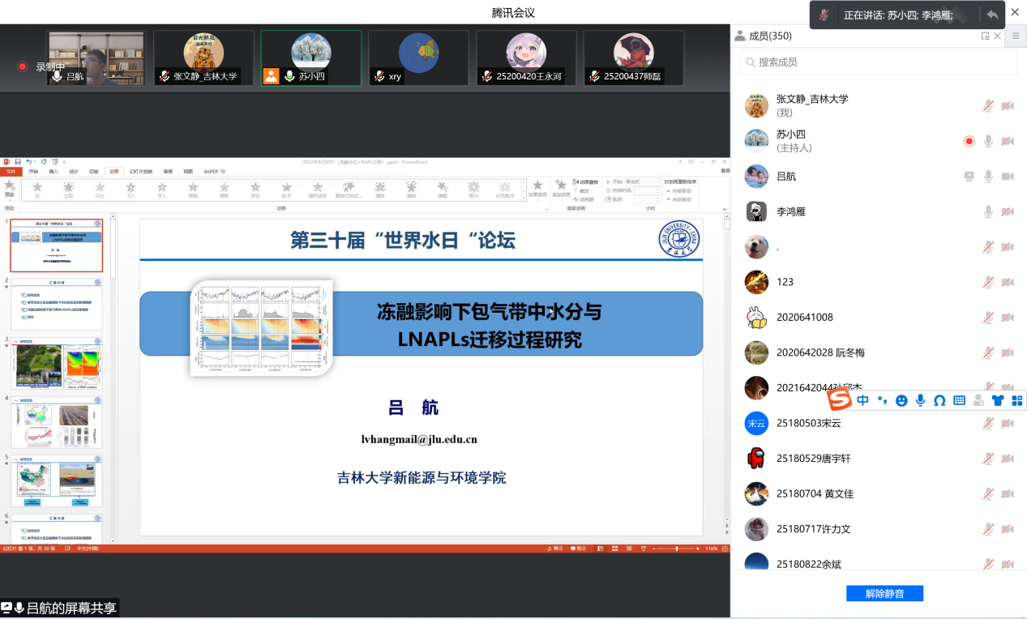Open the Sogou toolbox grid menu
This screenshot has width=1027, height=619.
[1016, 400]
